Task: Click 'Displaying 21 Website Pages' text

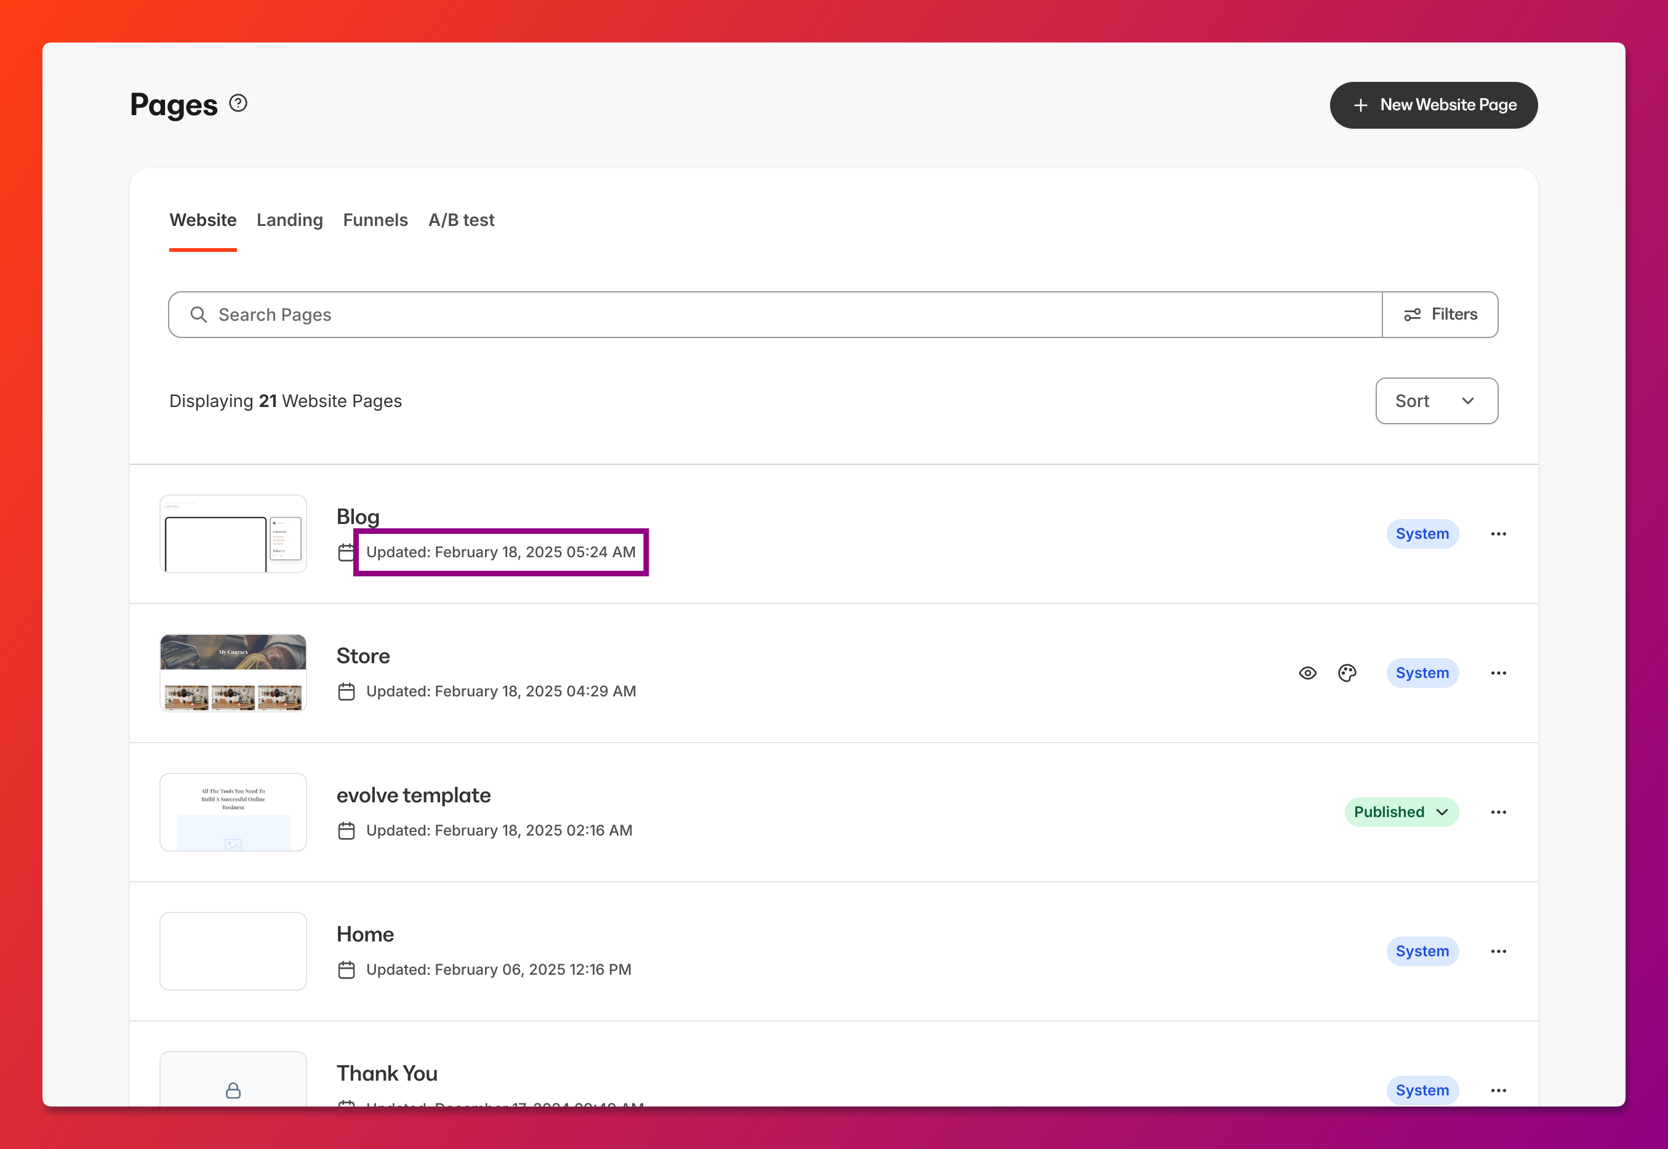Action: pos(286,401)
